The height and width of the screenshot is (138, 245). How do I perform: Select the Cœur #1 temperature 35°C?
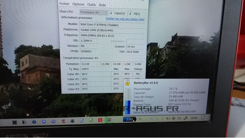[x=95, y=79]
